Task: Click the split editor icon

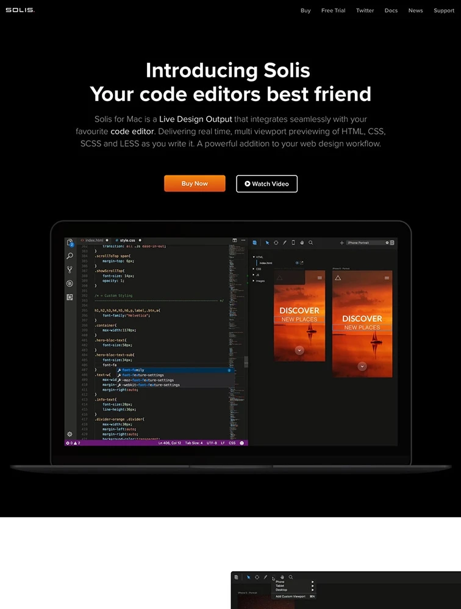Action: click(x=235, y=241)
